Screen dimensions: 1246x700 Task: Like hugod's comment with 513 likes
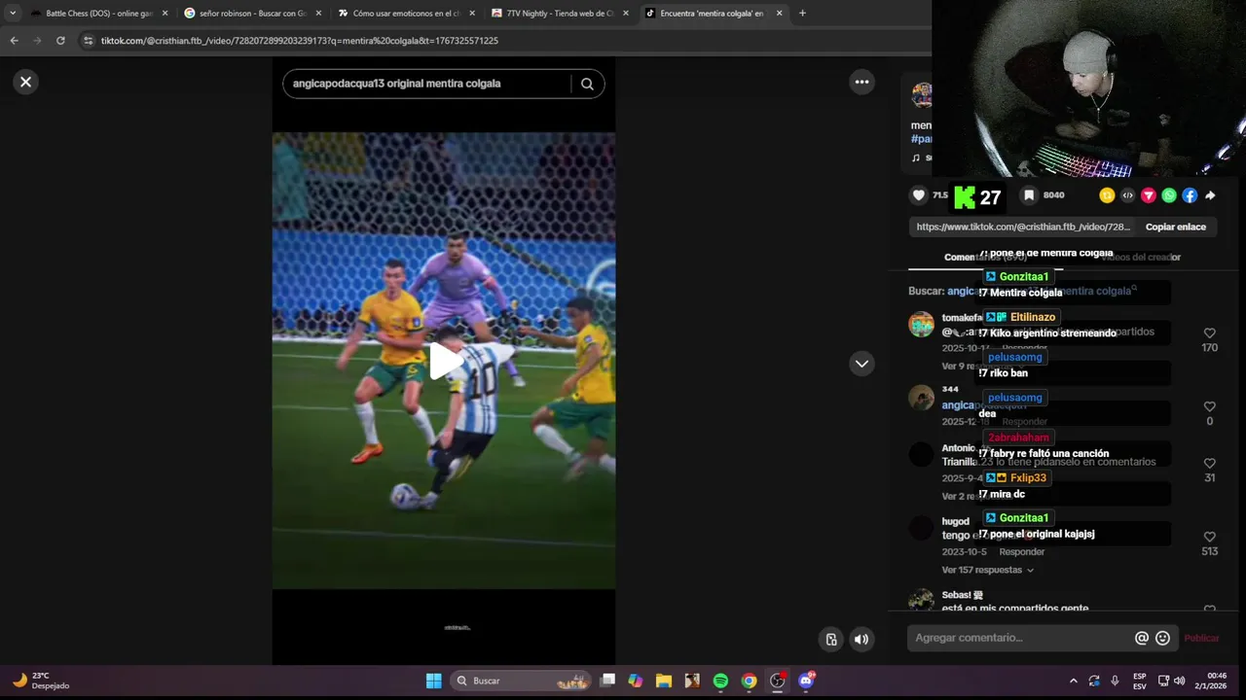(x=1209, y=537)
